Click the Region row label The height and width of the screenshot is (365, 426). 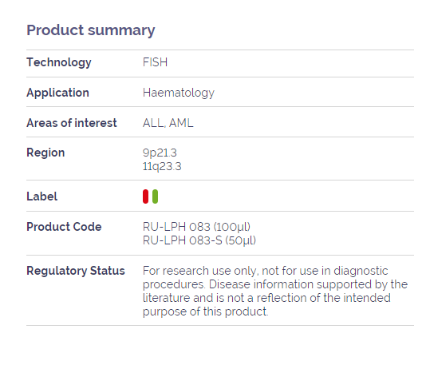click(45, 153)
